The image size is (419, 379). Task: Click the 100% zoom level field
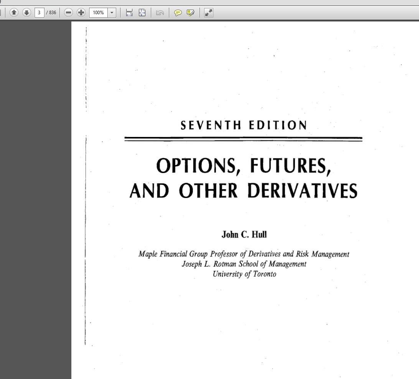tap(98, 13)
